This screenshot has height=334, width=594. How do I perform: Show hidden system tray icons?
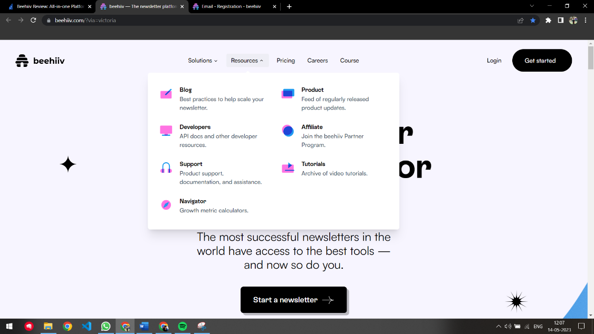499,326
